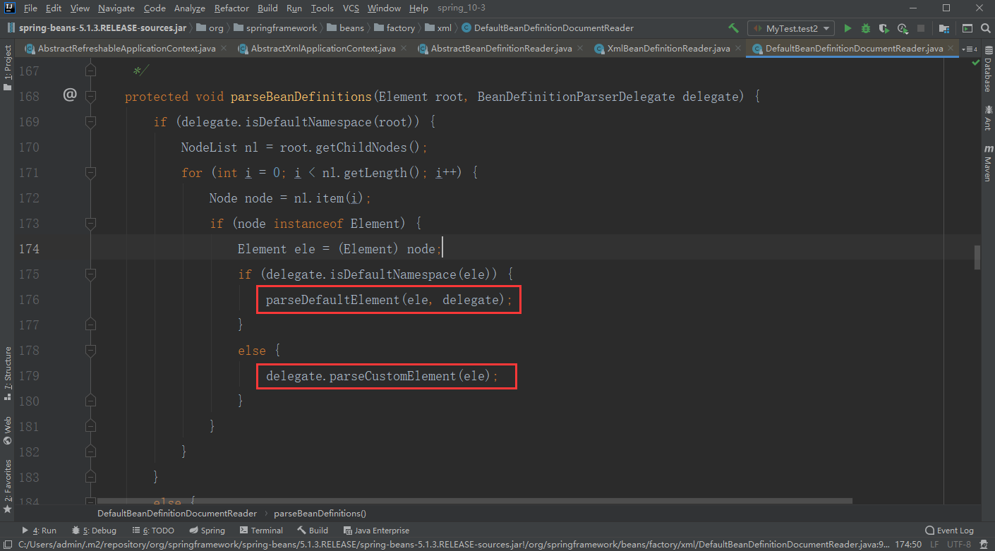The image size is (995, 551).
Task: Run MyTest.test2 with the green play icon
Action: coord(848,28)
